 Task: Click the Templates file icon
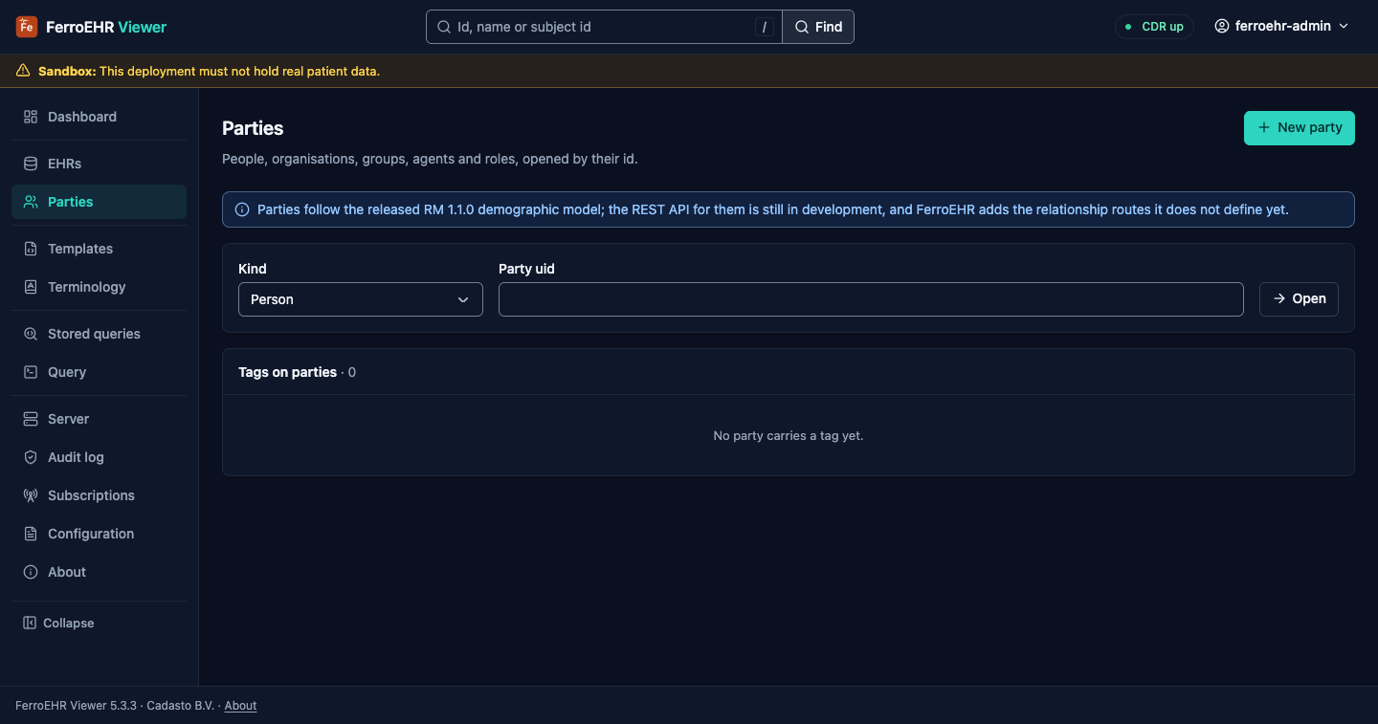pyautogui.click(x=31, y=249)
